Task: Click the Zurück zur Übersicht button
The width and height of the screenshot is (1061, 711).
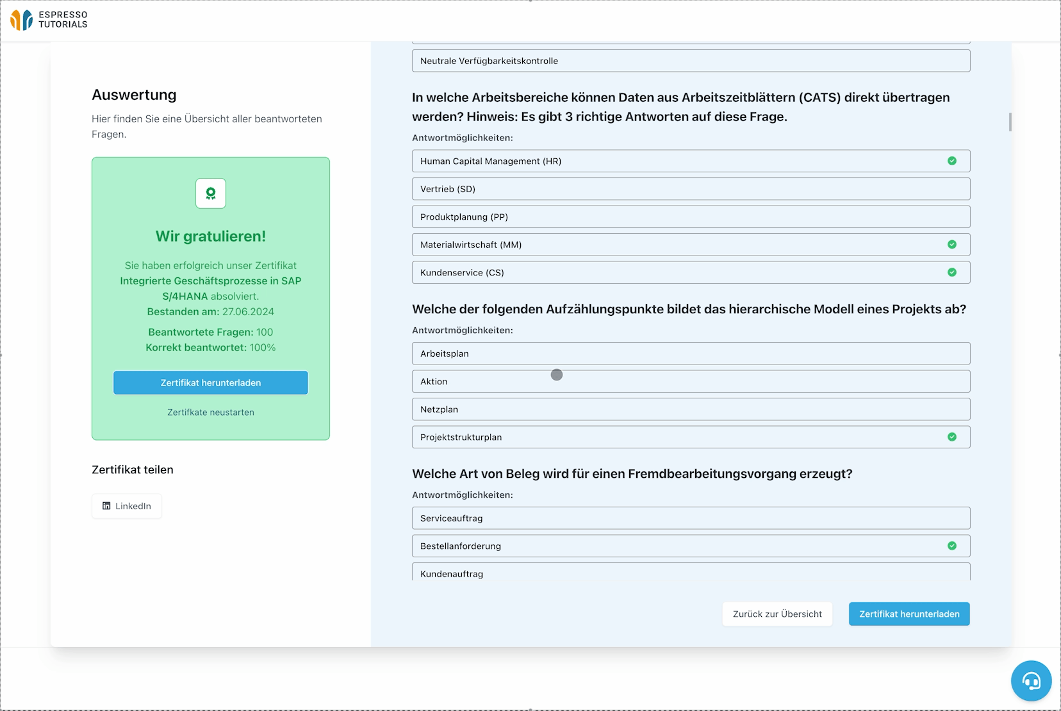Action: 777,614
